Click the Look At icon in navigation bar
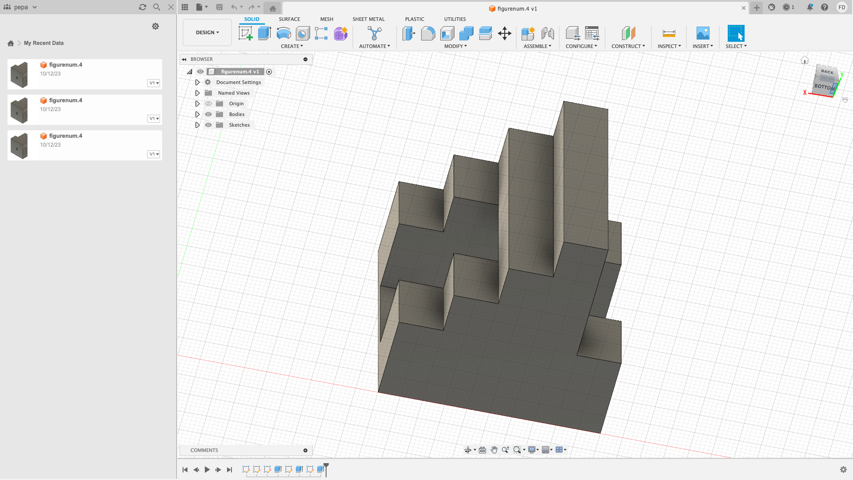The height and width of the screenshot is (480, 853). coord(482,450)
